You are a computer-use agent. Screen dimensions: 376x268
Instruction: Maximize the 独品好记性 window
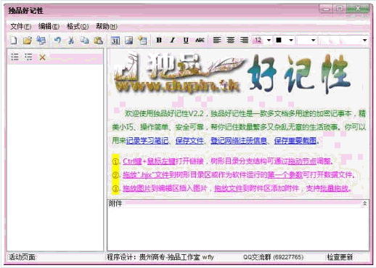coord(339,9)
